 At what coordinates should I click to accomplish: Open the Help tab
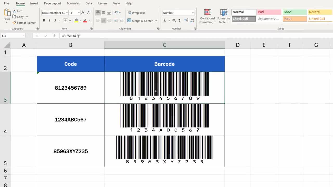[x=129, y=3]
